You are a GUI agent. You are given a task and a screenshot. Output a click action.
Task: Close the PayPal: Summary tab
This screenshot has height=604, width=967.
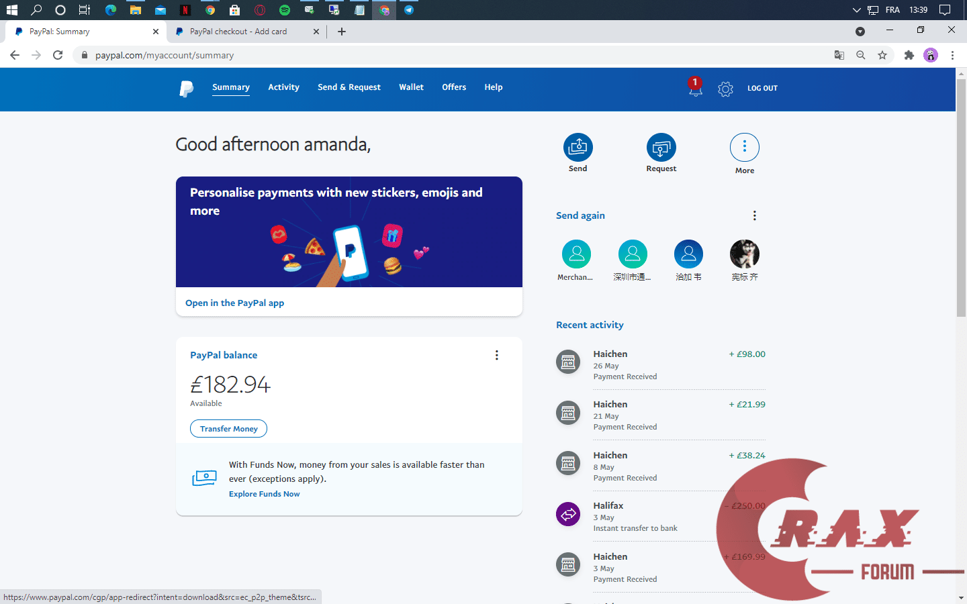tap(156, 32)
